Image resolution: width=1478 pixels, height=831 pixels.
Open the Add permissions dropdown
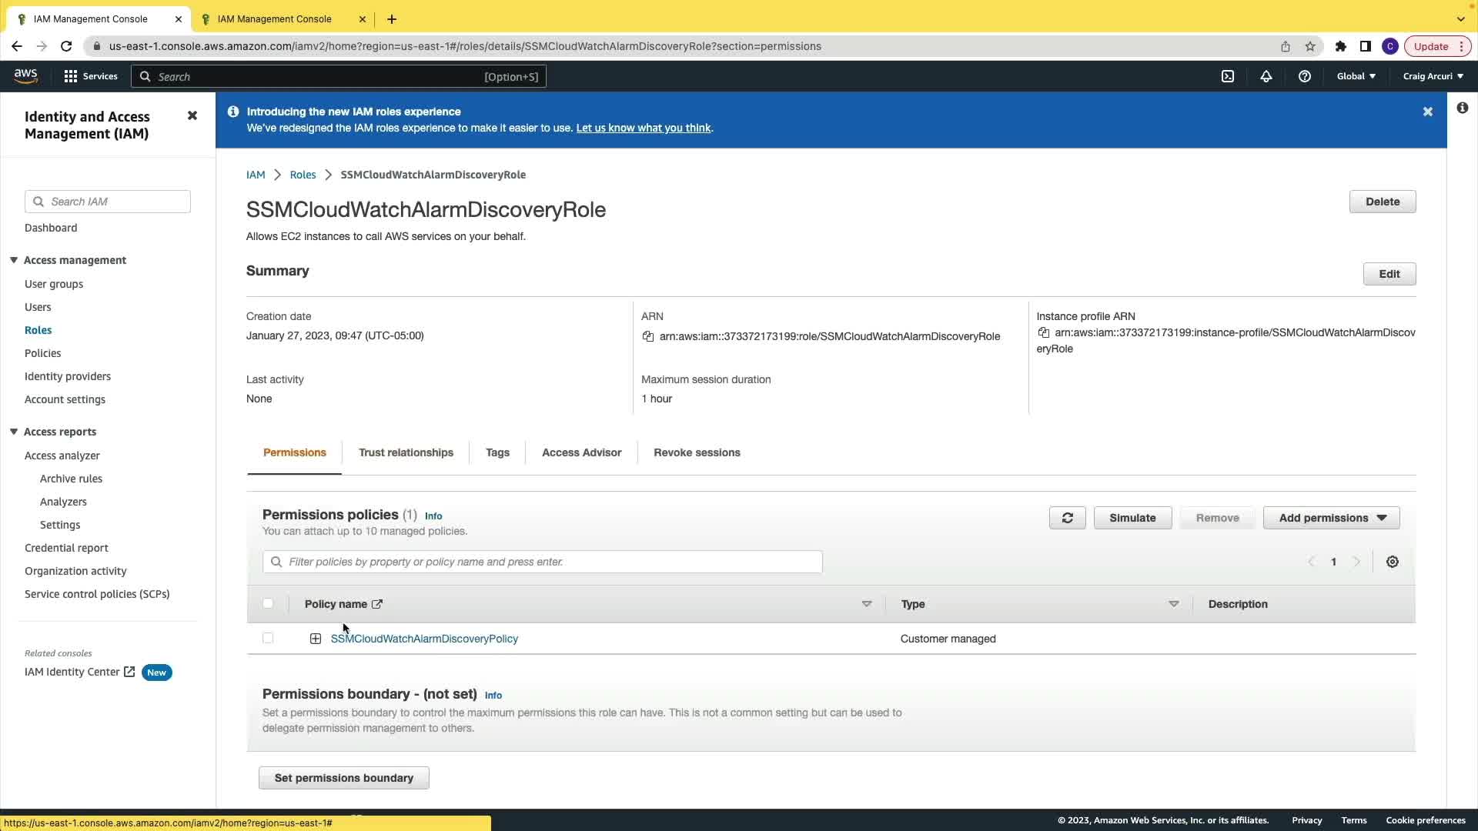click(1331, 518)
